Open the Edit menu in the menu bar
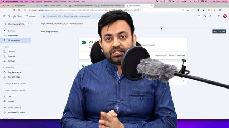229x128 pixels. coord(27,1)
